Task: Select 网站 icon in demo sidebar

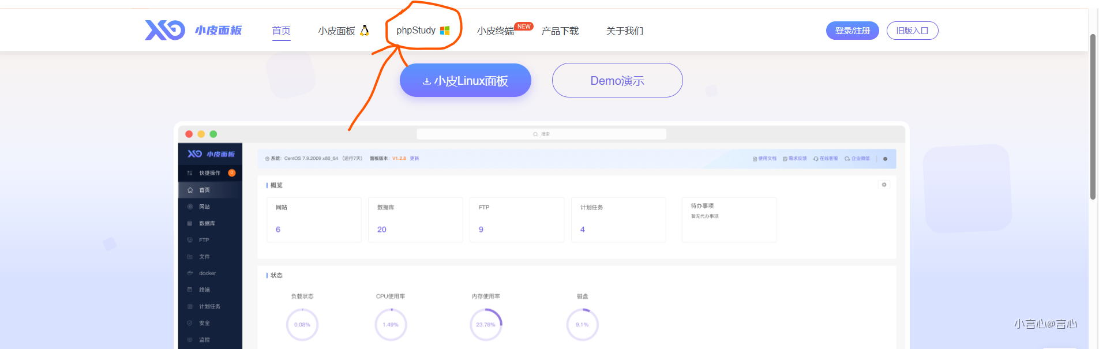Action: [x=190, y=207]
